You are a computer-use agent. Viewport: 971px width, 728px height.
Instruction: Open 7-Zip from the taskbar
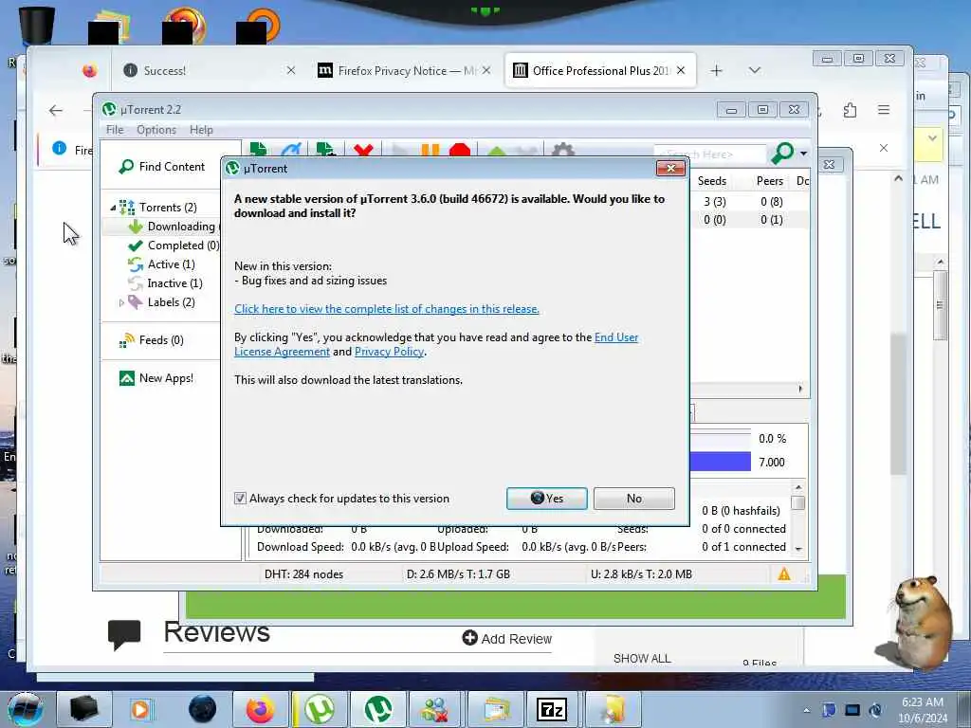point(552,709)
